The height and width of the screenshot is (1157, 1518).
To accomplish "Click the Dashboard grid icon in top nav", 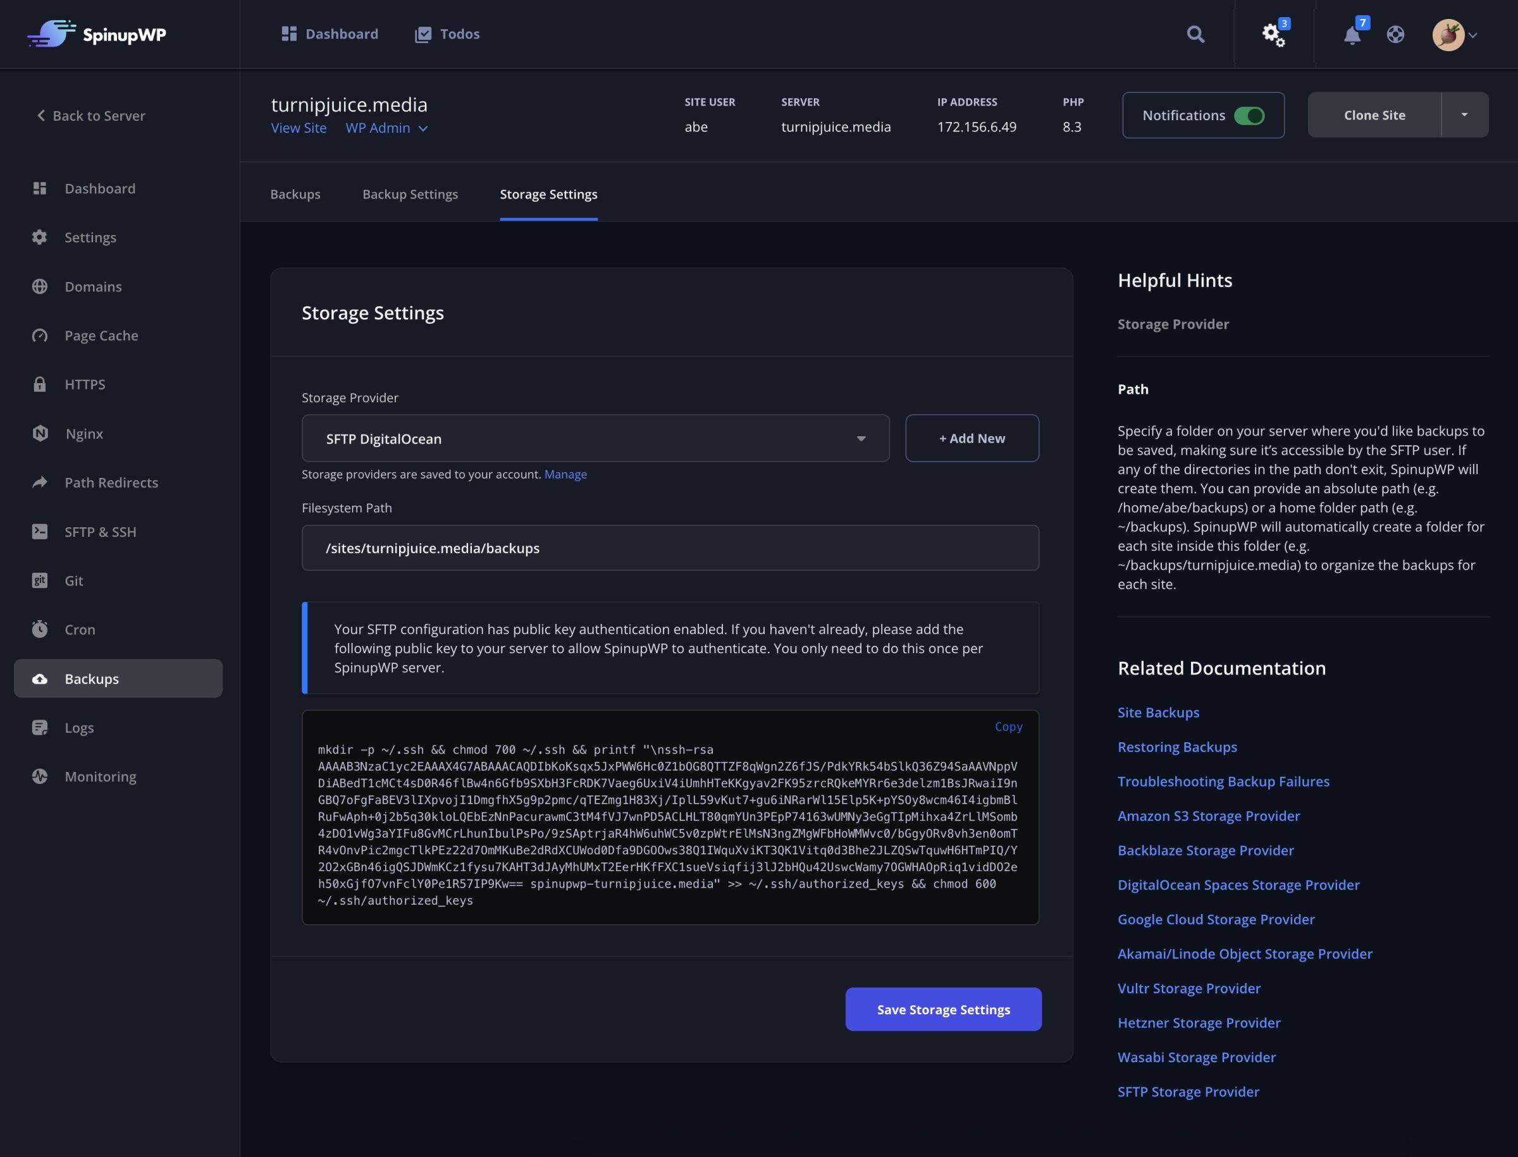I will pyautogui.click(x=290, y=34).
